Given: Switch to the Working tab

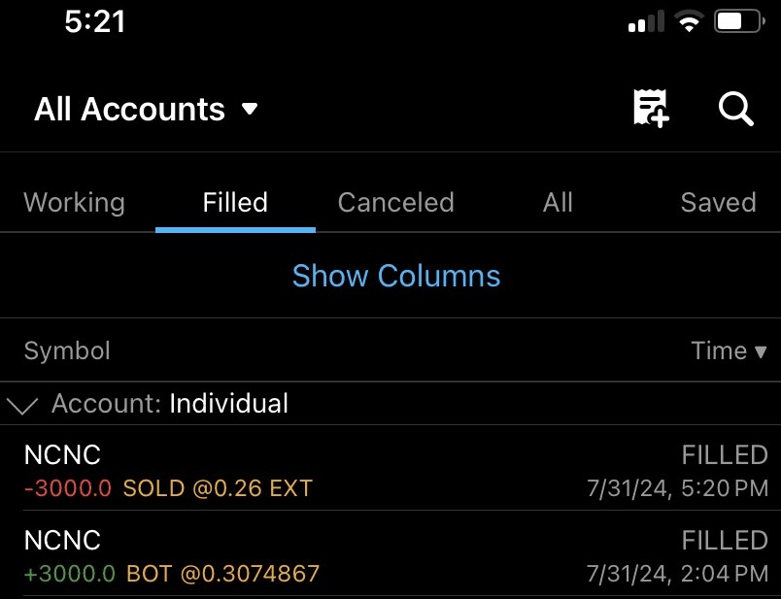Looking at the screenshot, I should tap(74, 202).
